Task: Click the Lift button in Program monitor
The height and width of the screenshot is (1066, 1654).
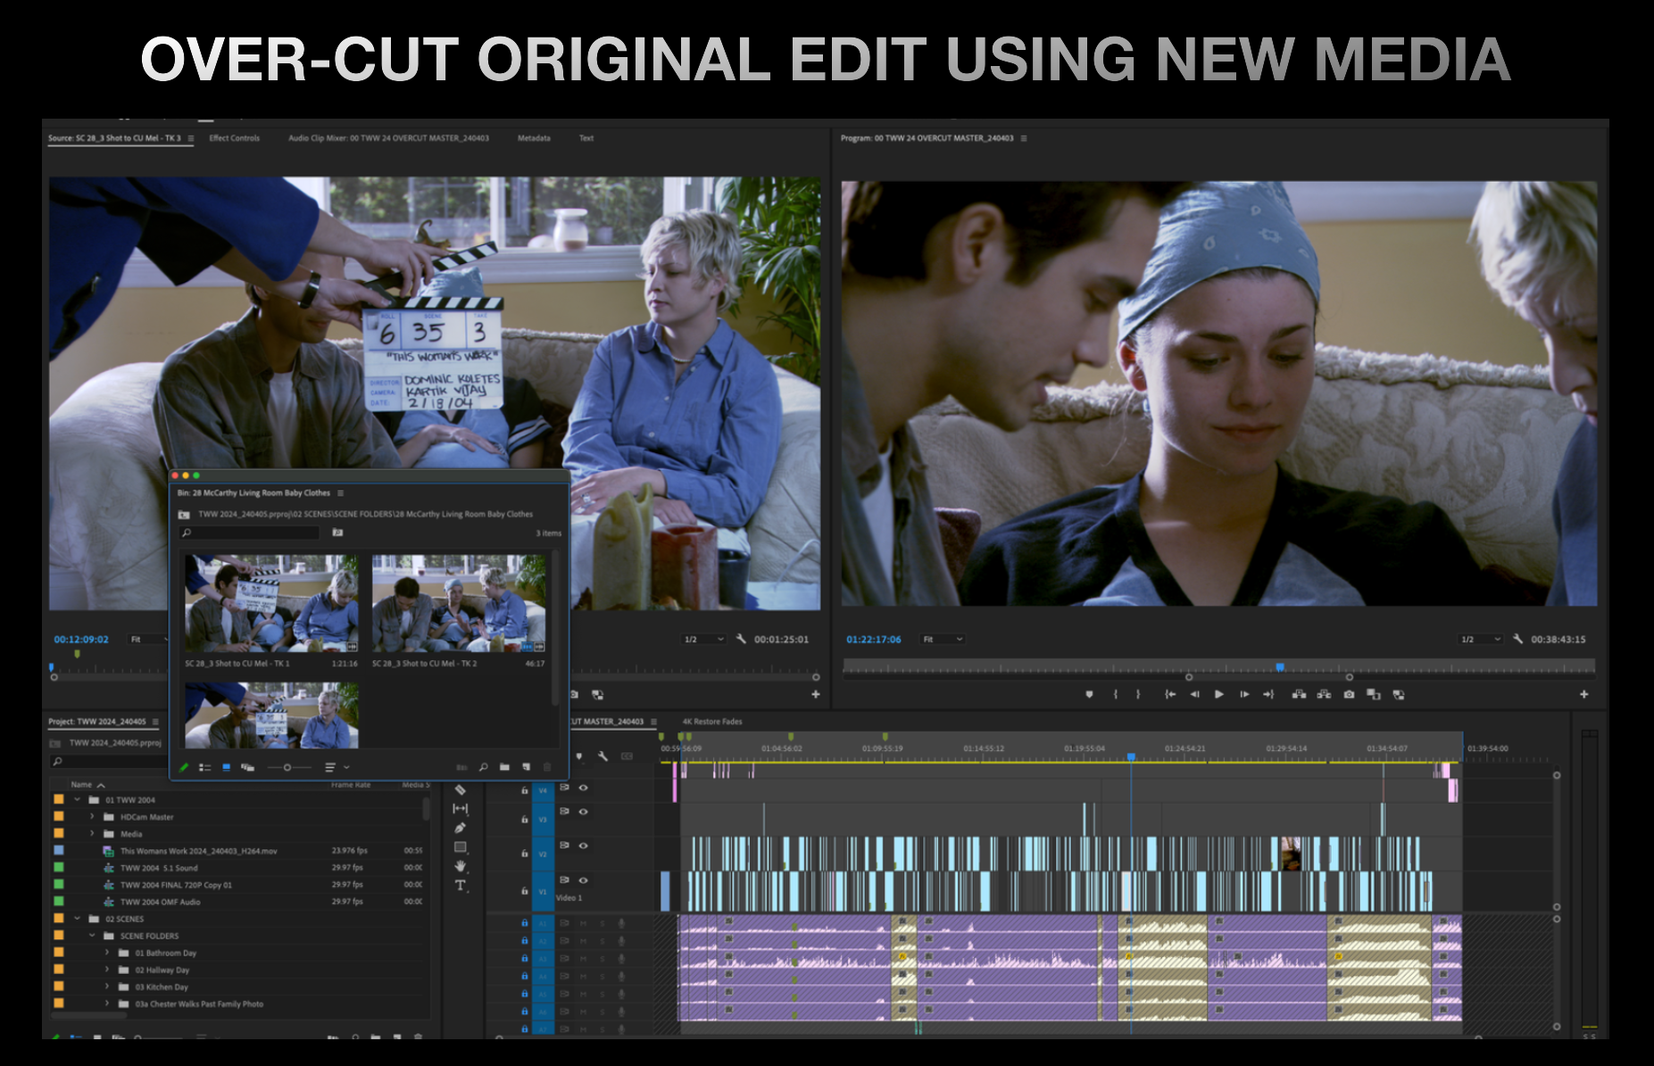Action: (x=1299, y=694)
